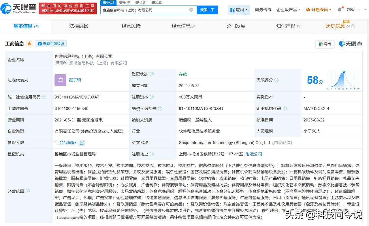Click the registration number 310110001156340
369x226 pixels.
(71, 109)
